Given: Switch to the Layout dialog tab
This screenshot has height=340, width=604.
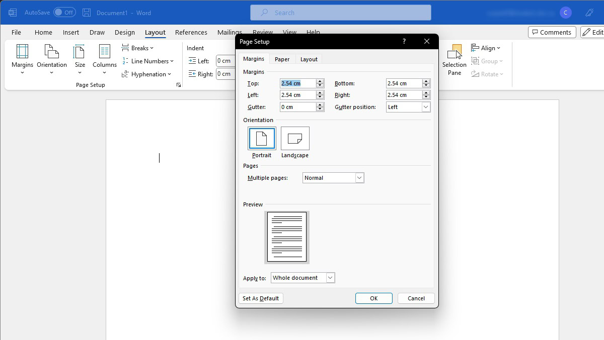Looking at the screenshot, I should [x=309, y=59].
